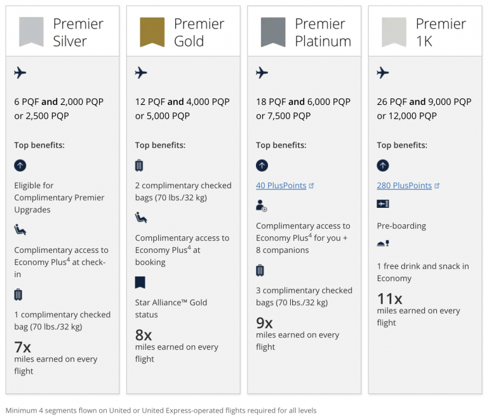Click the upgrade arrow icon in Silver column
The image size is (489, 417).
20,165
